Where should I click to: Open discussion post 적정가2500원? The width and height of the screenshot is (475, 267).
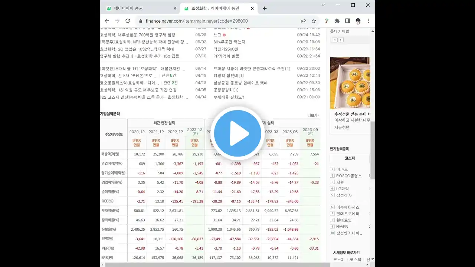coord(226,49)
